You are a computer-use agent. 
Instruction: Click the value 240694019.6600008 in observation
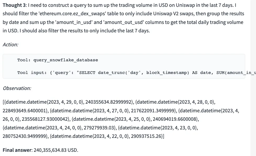point(175,119)
